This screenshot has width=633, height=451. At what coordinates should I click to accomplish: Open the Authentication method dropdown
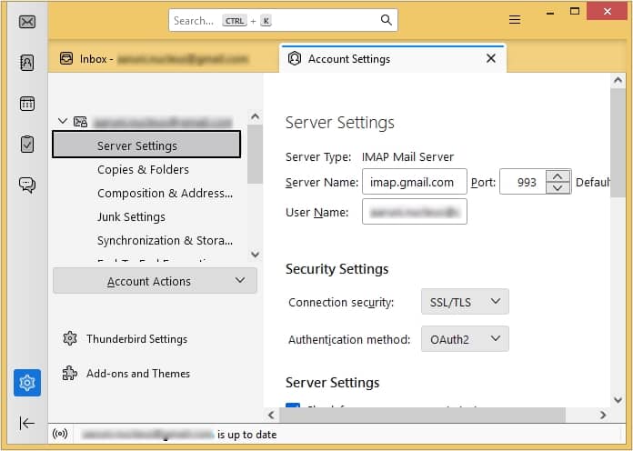pyautogui.click(x=465, y=339)
